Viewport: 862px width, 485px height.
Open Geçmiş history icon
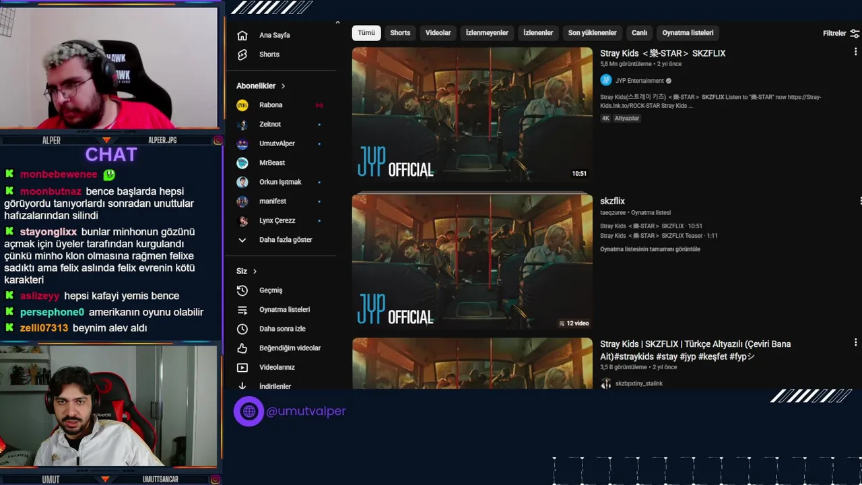pos(242,290)
